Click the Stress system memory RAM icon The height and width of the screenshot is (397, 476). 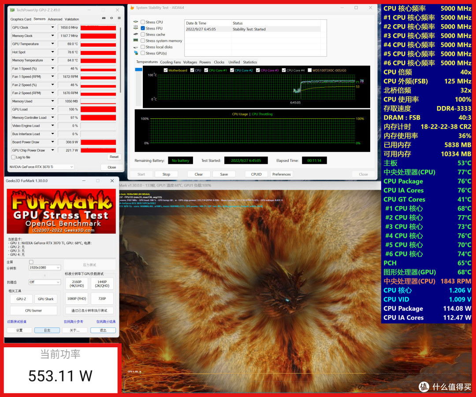pyautogui.click(x=136, y=40)
